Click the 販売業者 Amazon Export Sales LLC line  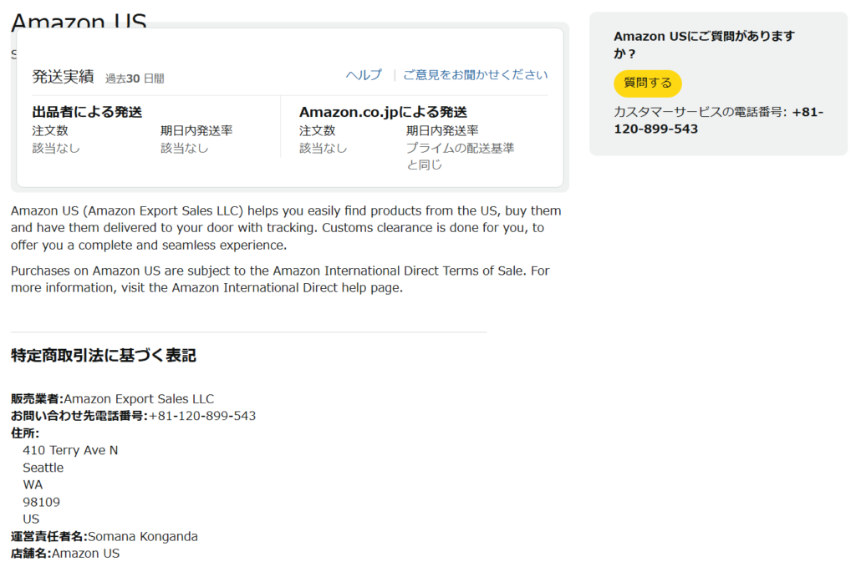112,399
